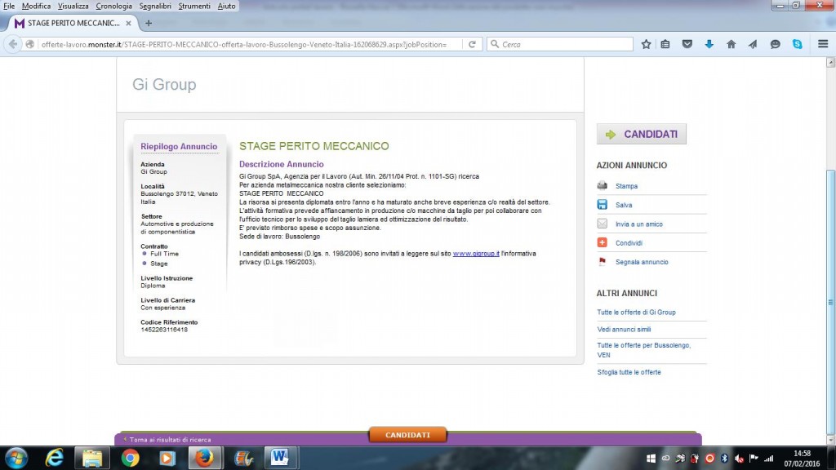
Task: Click the volume speaker tray icon
Action: click(x=739, y=459)
